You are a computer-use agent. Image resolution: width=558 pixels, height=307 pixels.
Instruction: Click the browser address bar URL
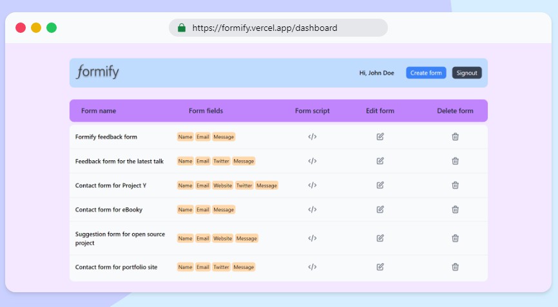coord(264,28)
